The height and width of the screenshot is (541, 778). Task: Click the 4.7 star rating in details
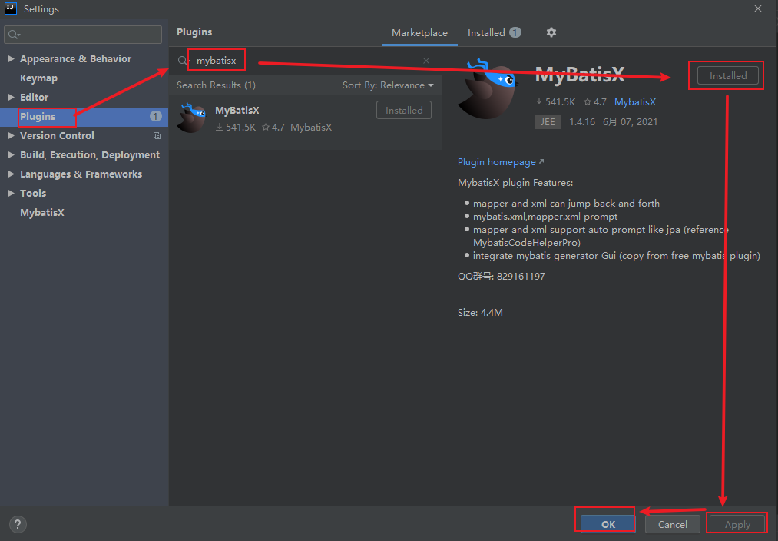tap(595, 101)
